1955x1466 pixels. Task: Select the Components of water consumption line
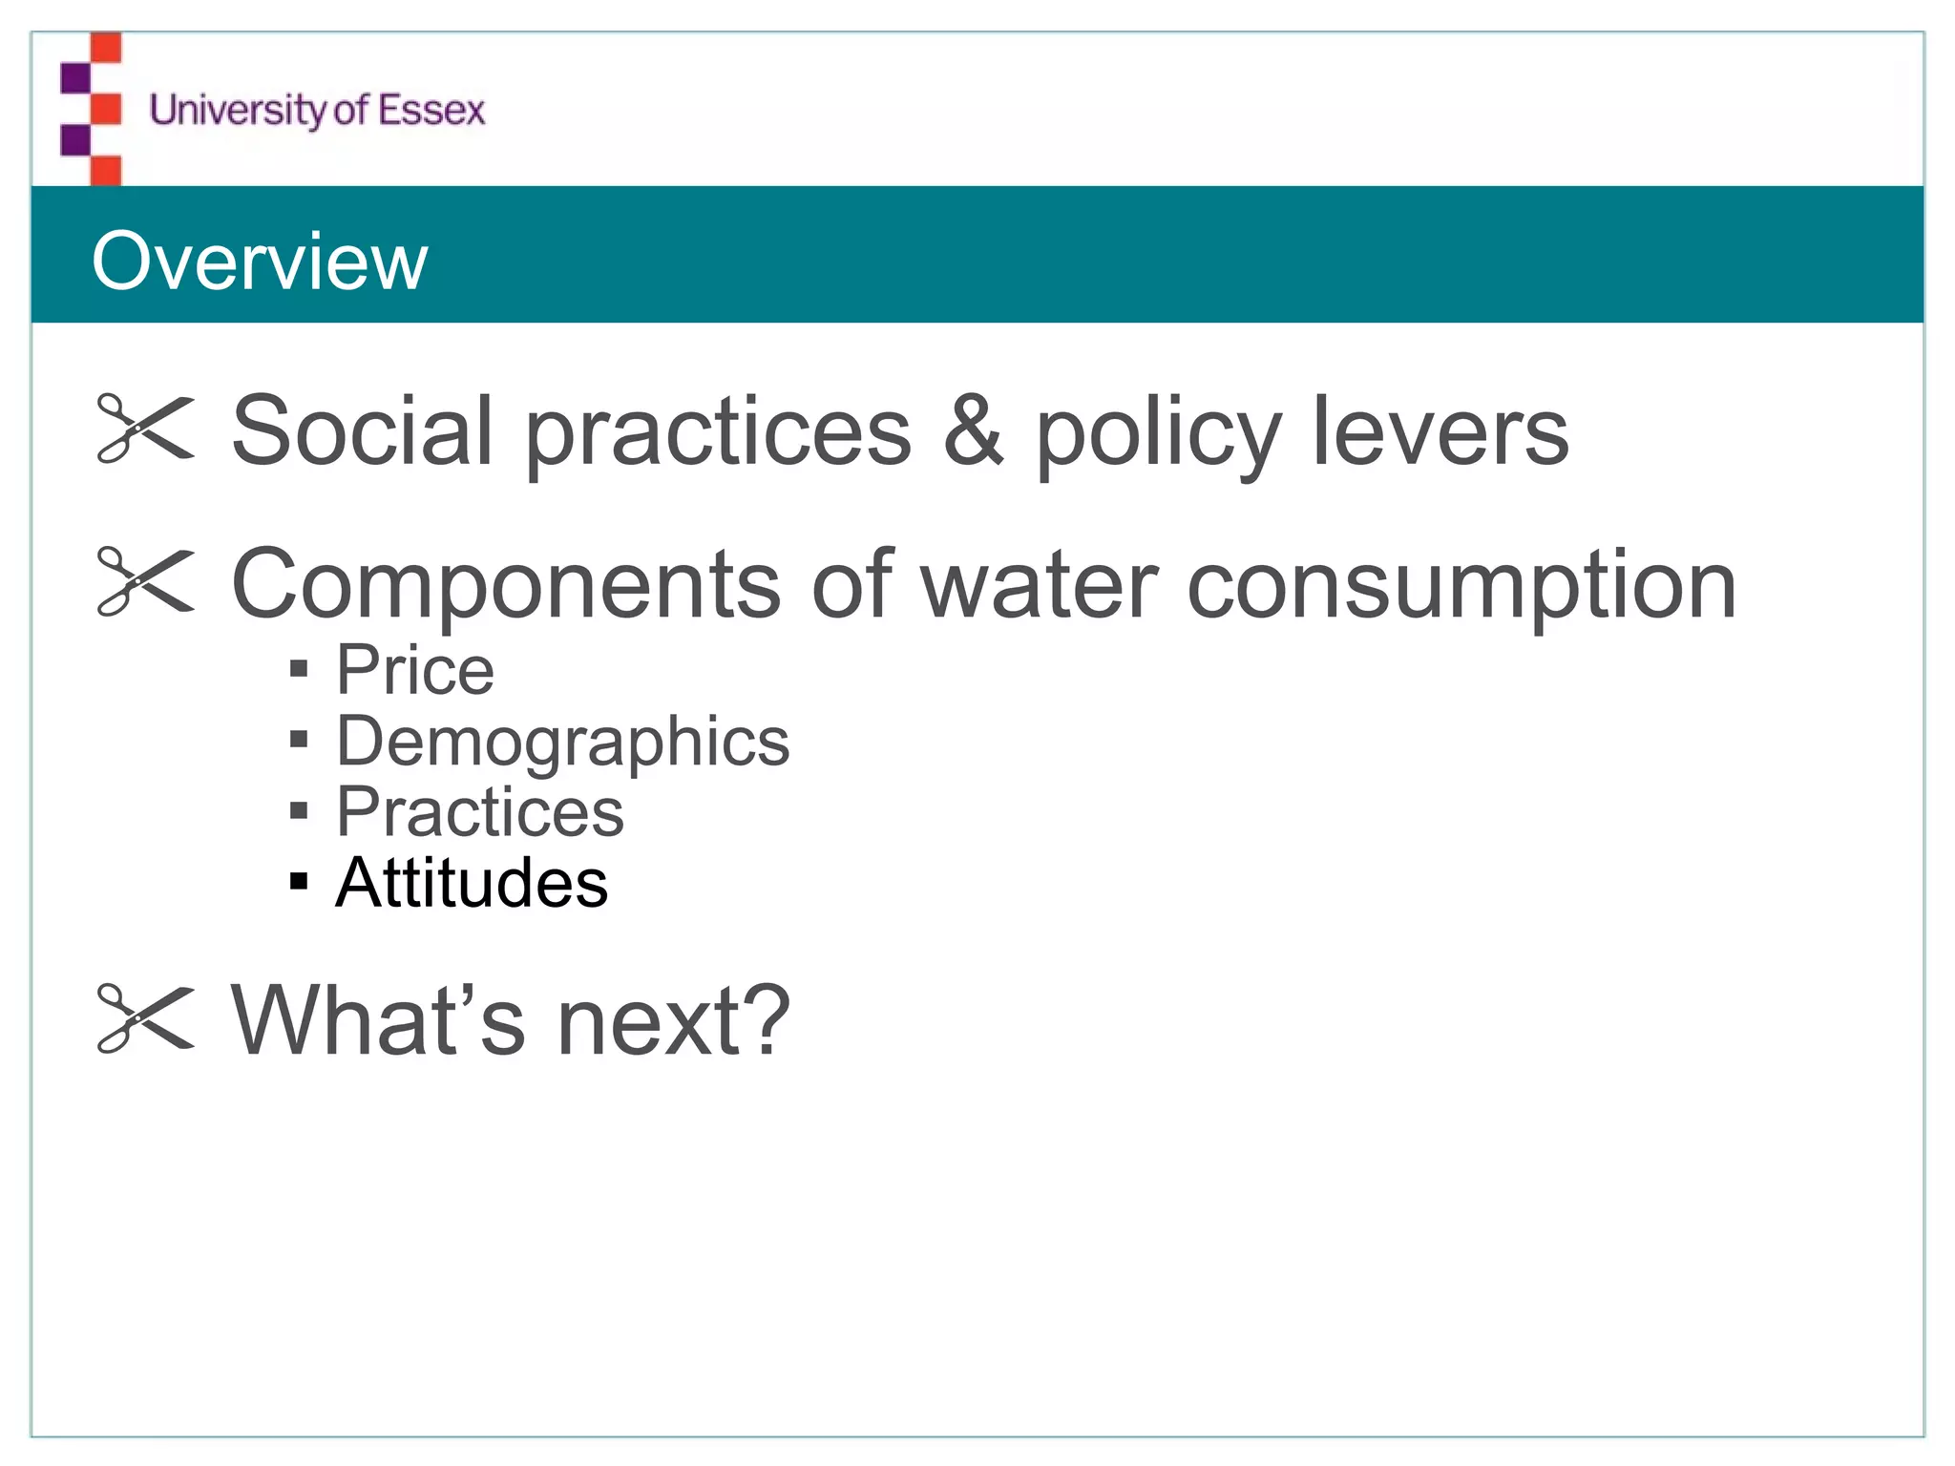(x=983, y=584)
